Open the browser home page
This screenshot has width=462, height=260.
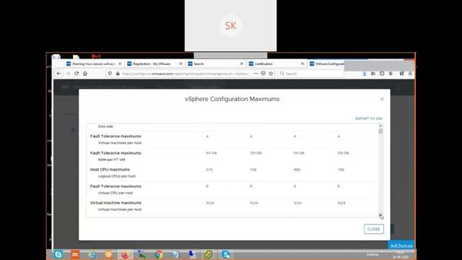[x=85, y=74]
